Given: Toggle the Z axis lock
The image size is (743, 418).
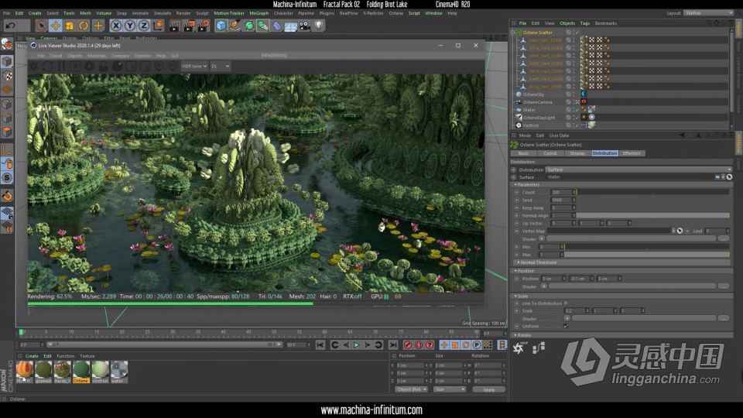Looking at the screenshot, I should (x=144, y=26).
